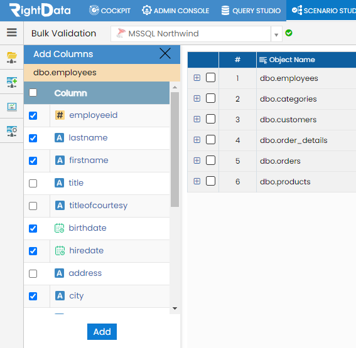This screenshot has height=348, width=356.
Task: Tick the dbo.categories row checkbox
Action: pyautogui.click(x=210, y=98)
